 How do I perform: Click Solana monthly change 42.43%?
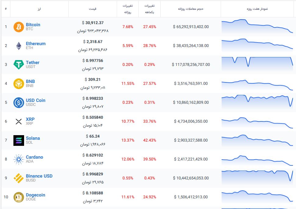pos(150,140)
